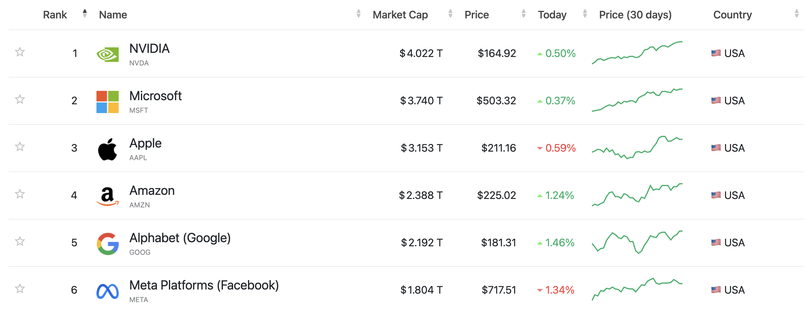Click Microsoft's 30-day price sparkline
Image resolution: width=812 pixels, height=312 pixels.
coord(637,100)
